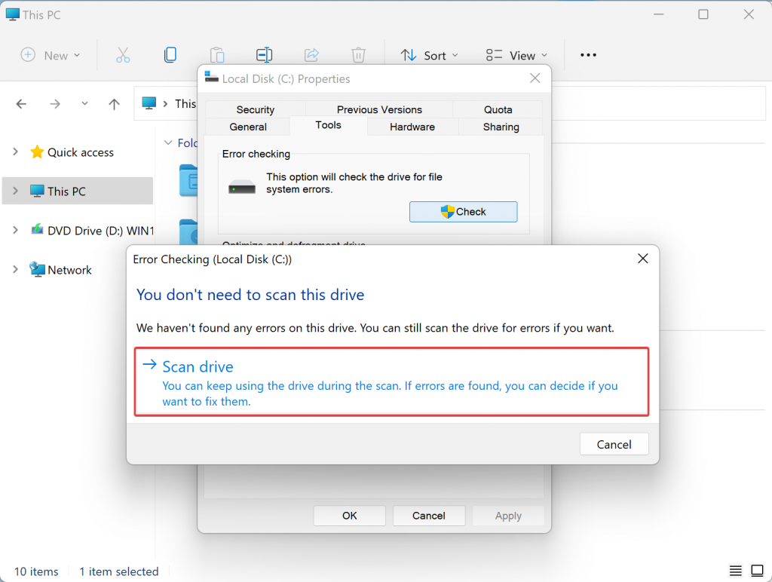Click the Delete trash icon
This screenshot has width=772, height=582.
(x=358, y=55)
